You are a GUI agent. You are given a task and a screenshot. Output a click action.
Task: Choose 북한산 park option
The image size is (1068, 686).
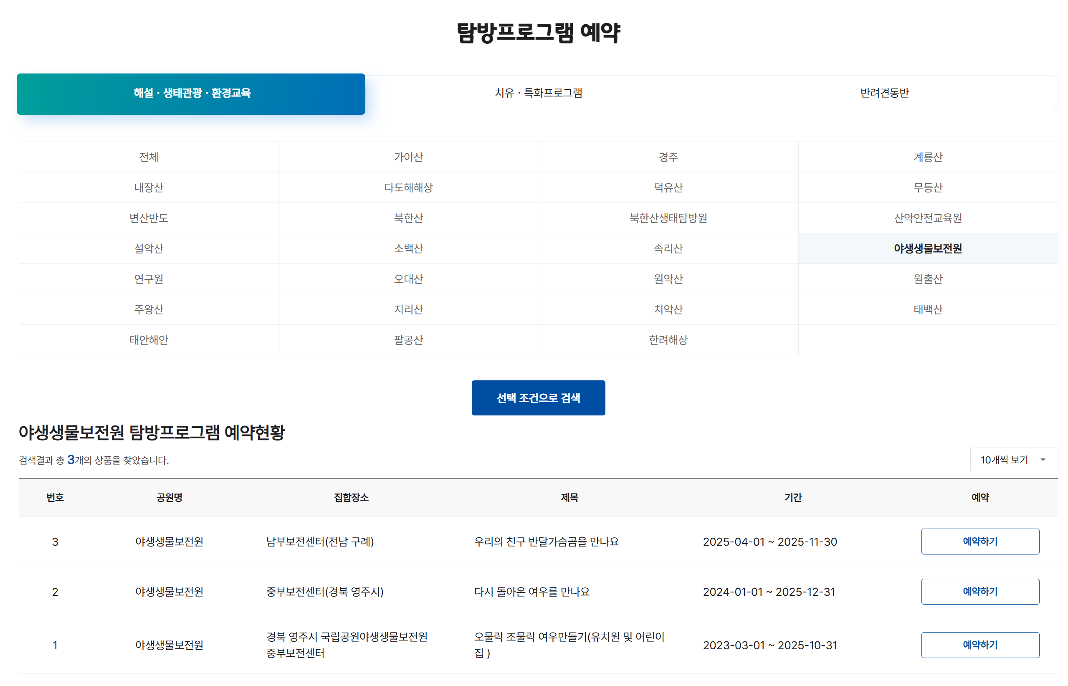point(408,218)
